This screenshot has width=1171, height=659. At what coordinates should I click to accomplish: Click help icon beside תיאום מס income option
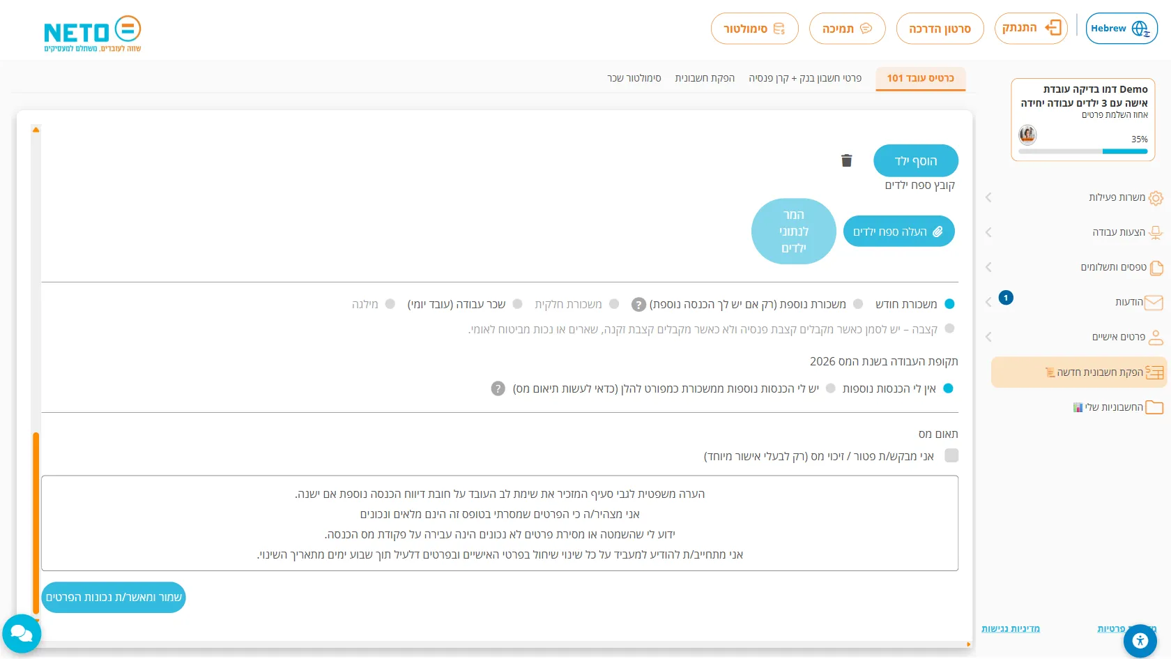point(498,388)
